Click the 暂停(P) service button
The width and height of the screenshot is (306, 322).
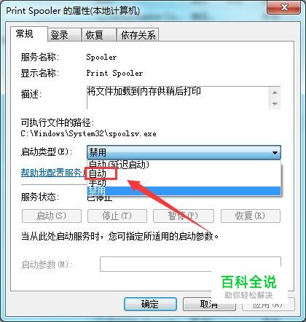coord(184,216)
